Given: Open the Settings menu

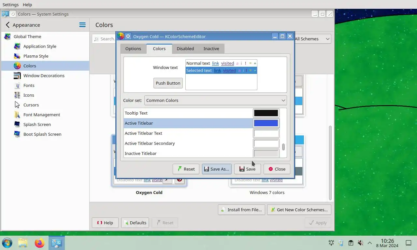Looking at the screenshot, I should pyautogui.click(x=10, y=5).
